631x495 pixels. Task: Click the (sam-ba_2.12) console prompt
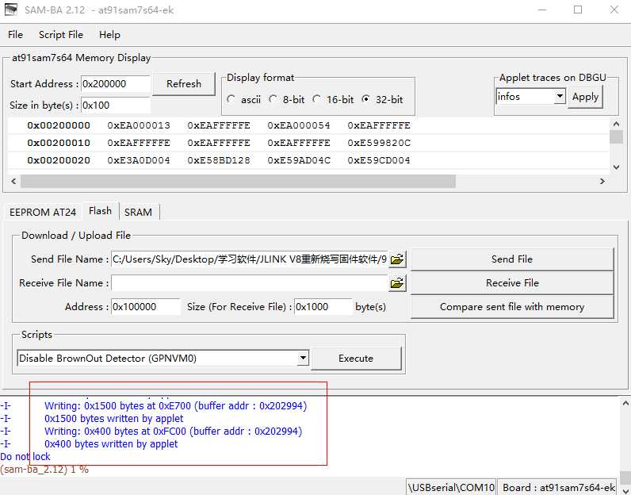[x=44, y=470]
